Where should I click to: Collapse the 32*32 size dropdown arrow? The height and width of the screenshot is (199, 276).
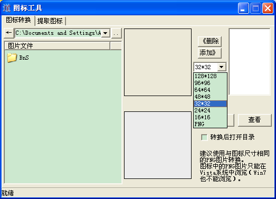pos(222,67)
